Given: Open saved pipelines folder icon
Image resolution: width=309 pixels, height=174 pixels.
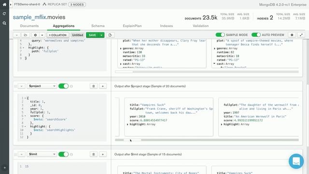Looking at the screenshot, I should [26, 35].
